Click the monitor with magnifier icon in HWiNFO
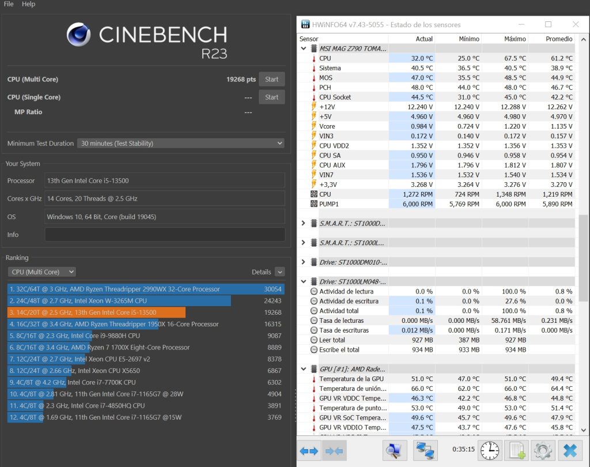 pos(394,450)
